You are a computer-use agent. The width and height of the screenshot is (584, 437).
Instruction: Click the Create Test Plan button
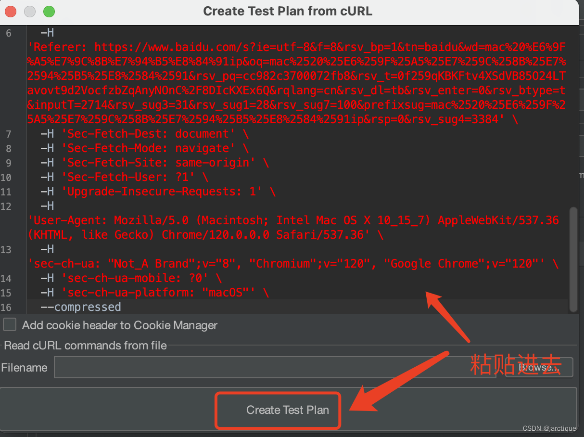278,410
